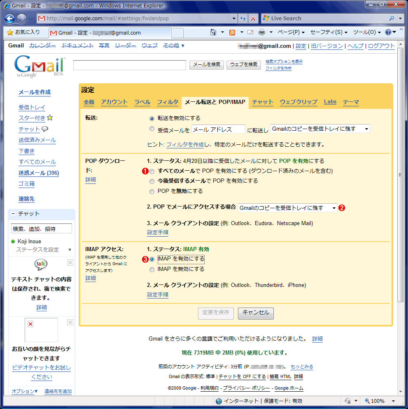Click in the Gmail search text field

tap(130, 65)
